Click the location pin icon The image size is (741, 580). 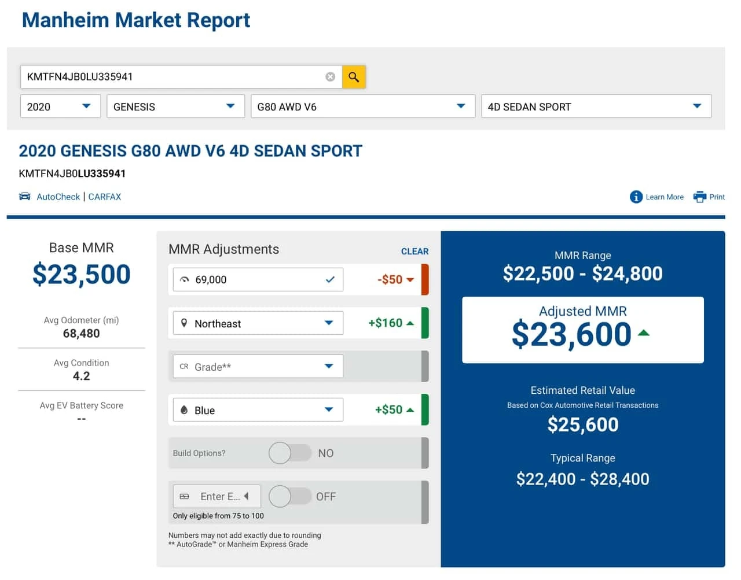(x=184, y=323)
